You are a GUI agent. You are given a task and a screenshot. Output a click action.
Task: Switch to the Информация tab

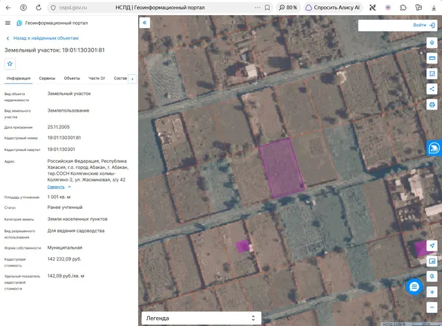(19, 78)
